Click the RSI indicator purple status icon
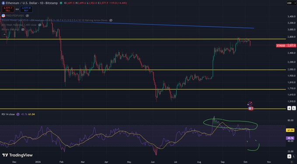This screenshot has width=297, height=164. click(18, 114)
